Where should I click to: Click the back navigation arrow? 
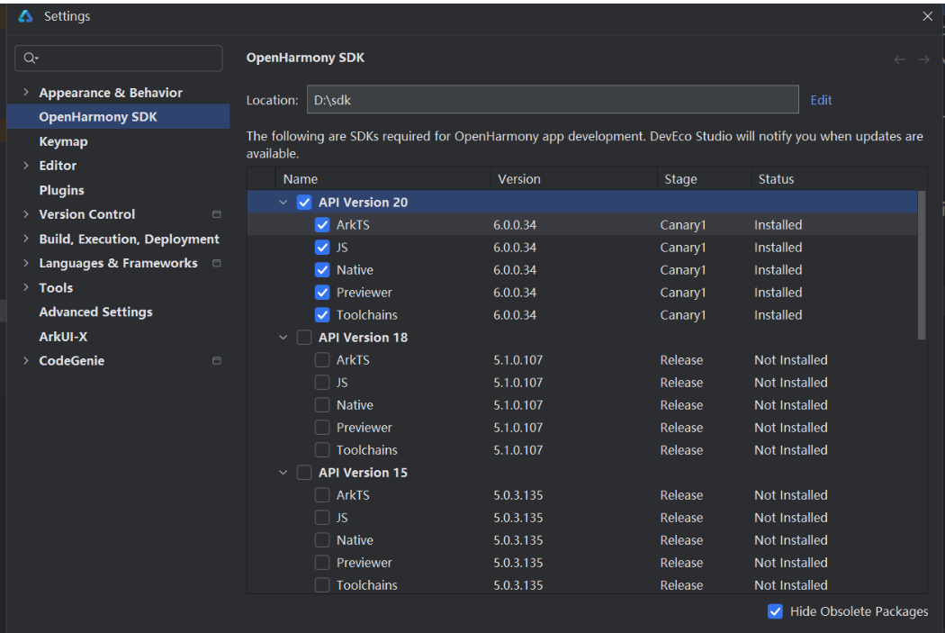[899, 59]
